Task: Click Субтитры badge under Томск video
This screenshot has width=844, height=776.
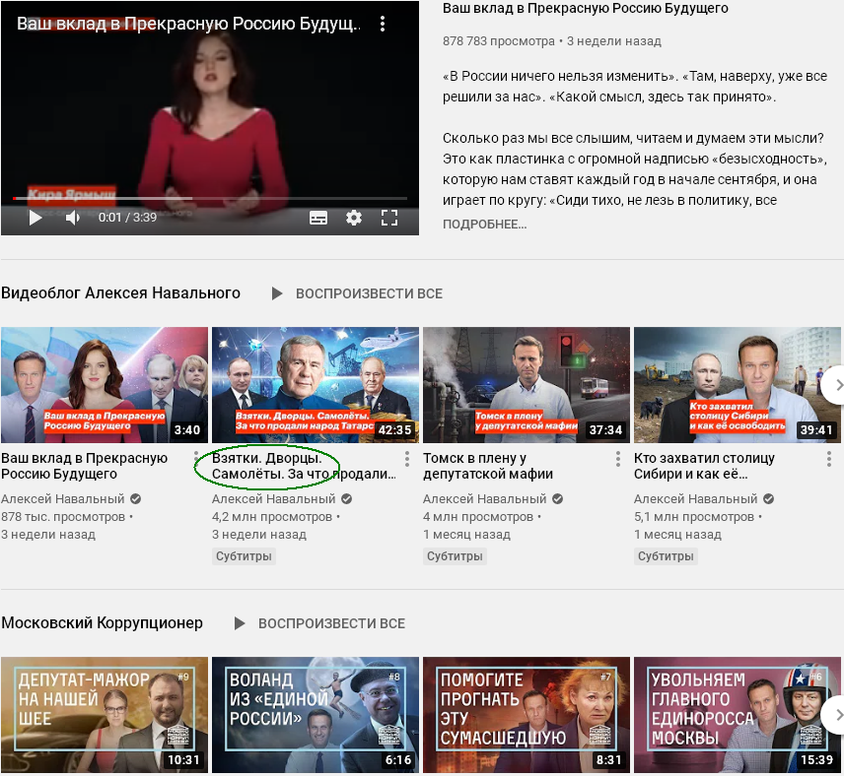Action: tap(455, 556)
